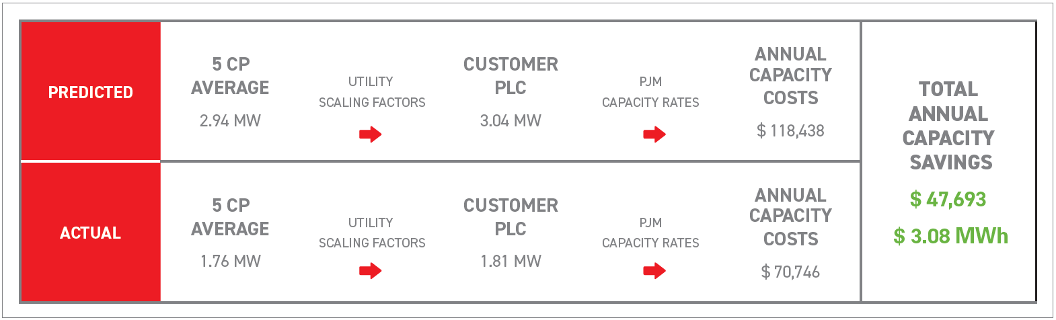Click the Customer PLC heading in Predicted row

(x=511, y=76)
